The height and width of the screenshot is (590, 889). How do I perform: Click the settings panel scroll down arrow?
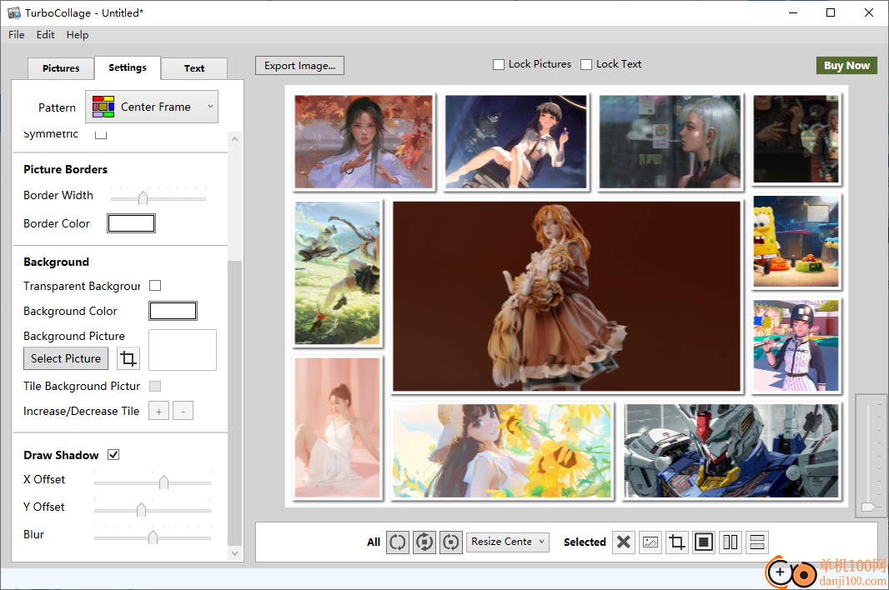(234, 553)
